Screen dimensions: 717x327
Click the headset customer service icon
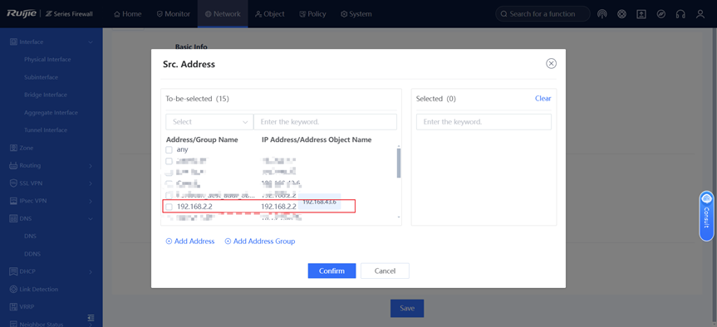(680, 14)
